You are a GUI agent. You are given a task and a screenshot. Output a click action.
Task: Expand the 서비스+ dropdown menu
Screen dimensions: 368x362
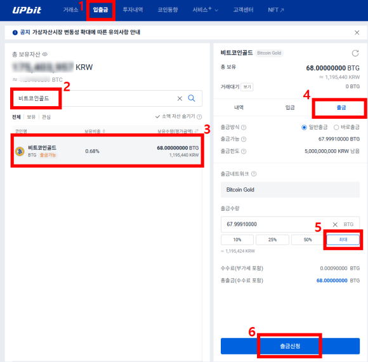[x=206, y=10]
